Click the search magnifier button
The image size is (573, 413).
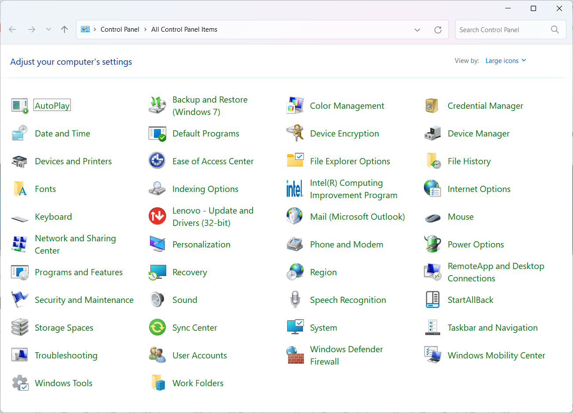click(x=555, y=29)
